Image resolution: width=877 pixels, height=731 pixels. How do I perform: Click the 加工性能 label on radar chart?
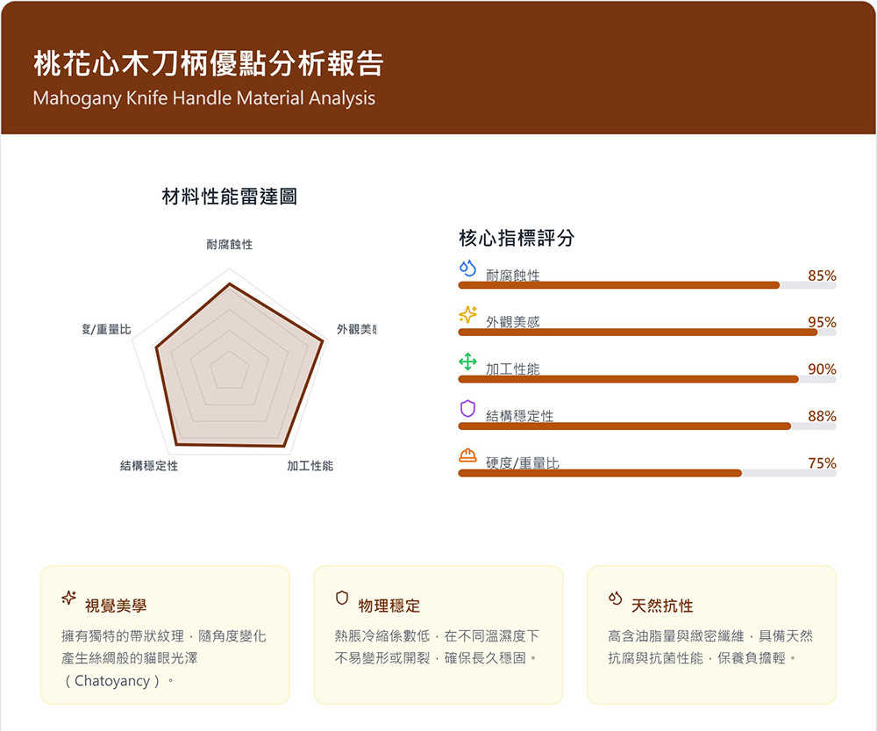pos(310,466)
